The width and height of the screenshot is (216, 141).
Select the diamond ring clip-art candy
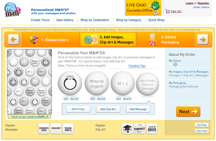pos(70,83)
